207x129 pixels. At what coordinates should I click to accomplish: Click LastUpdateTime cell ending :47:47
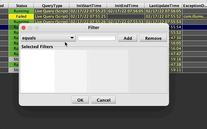[x=175, y=54]
